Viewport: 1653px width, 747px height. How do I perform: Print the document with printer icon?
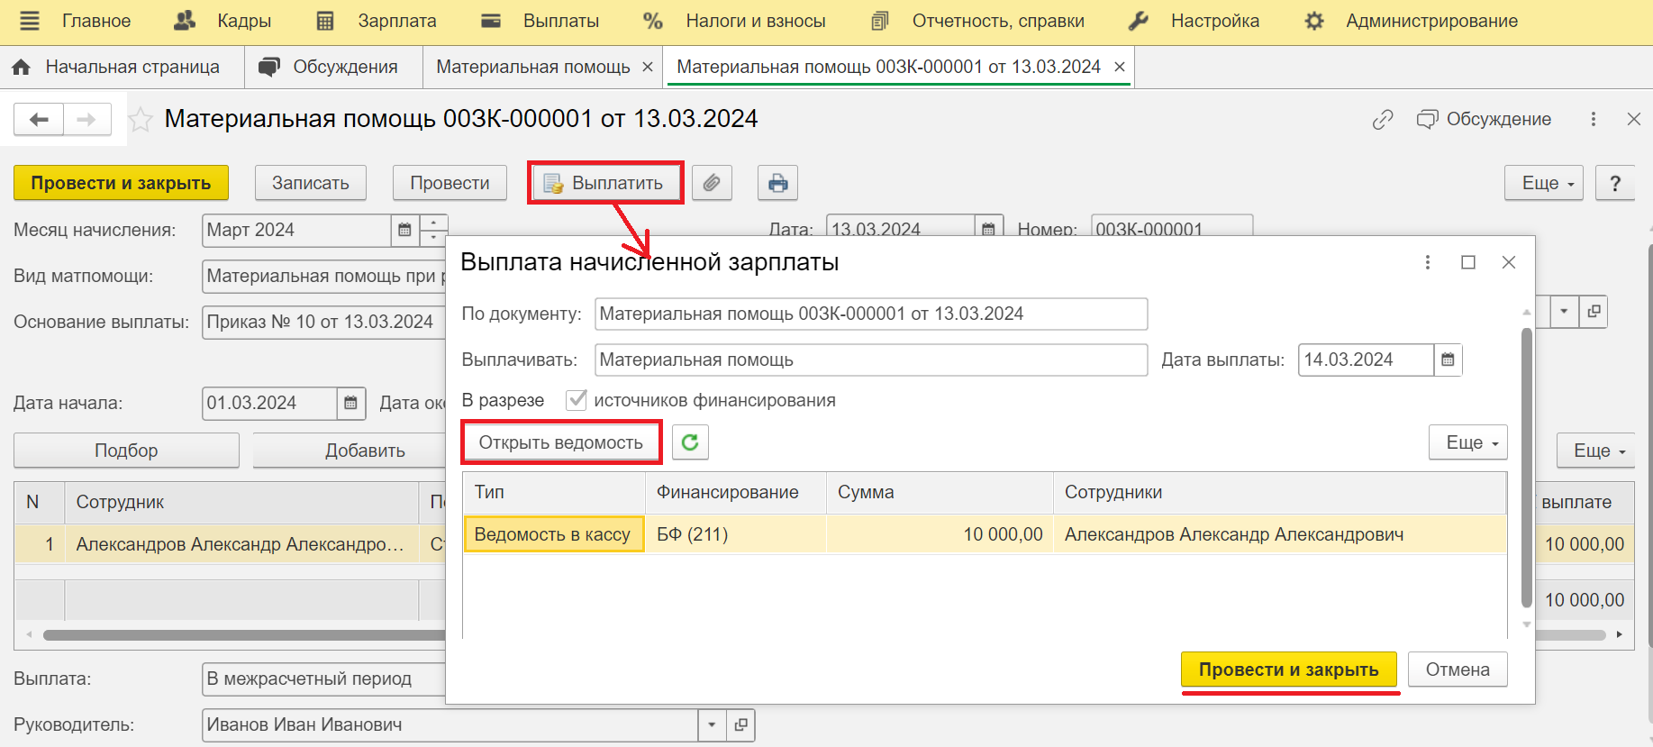(x=777, y=183)
